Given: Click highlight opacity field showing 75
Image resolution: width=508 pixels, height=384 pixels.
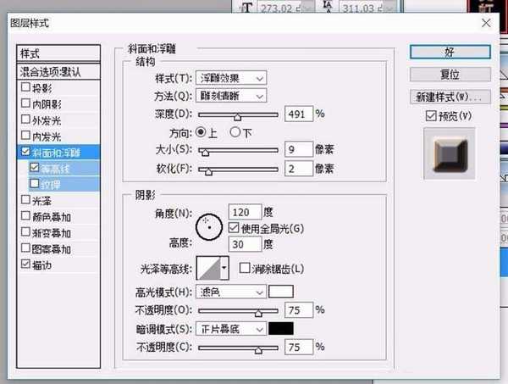Looking at the screenshot, I should point(299,310).
